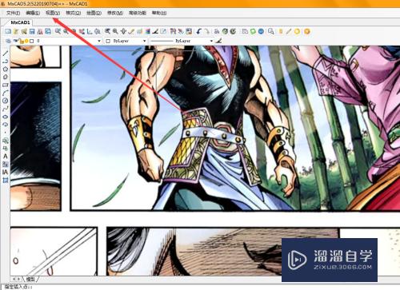The width and height of the screenshot is (400, 290).
Task: Toggle the layer lock icon
Action: [x=22, y=41]
